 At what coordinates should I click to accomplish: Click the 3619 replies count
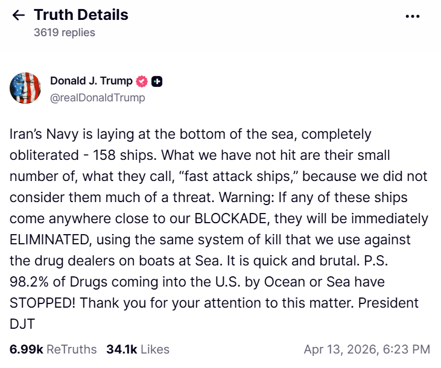coord(65,33)
